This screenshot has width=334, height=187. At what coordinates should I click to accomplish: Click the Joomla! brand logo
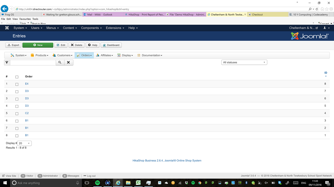(x=310, y=36)
